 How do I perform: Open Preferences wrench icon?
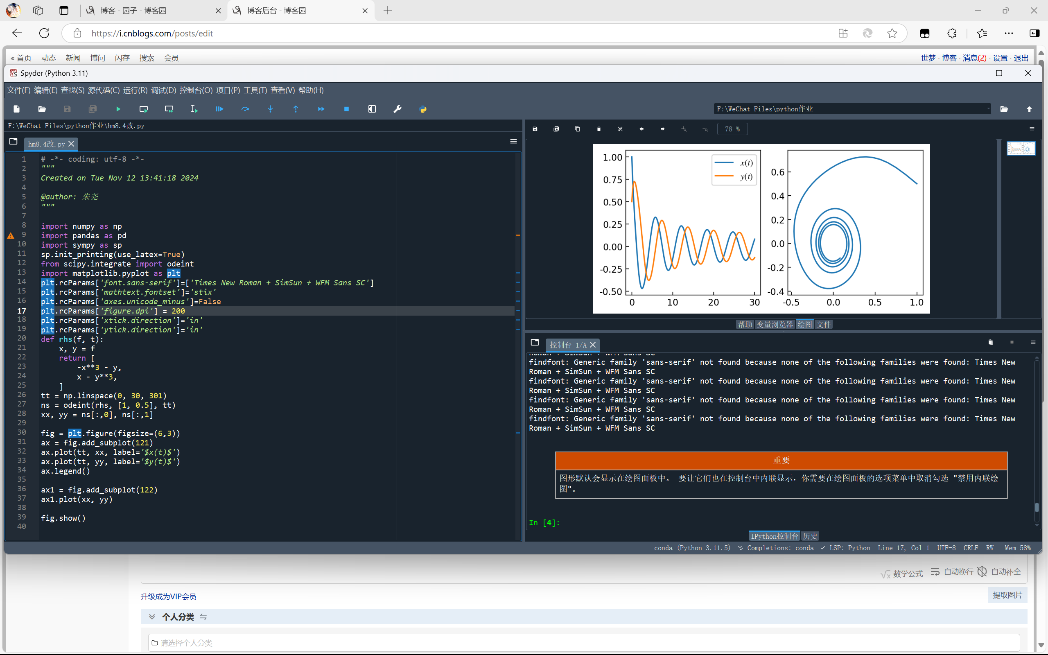coord(397,109)
